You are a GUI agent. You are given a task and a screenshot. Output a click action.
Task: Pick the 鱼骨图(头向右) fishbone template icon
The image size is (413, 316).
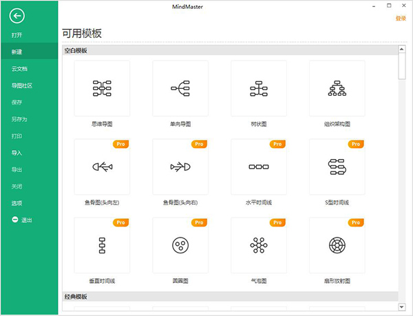(180, 167)
